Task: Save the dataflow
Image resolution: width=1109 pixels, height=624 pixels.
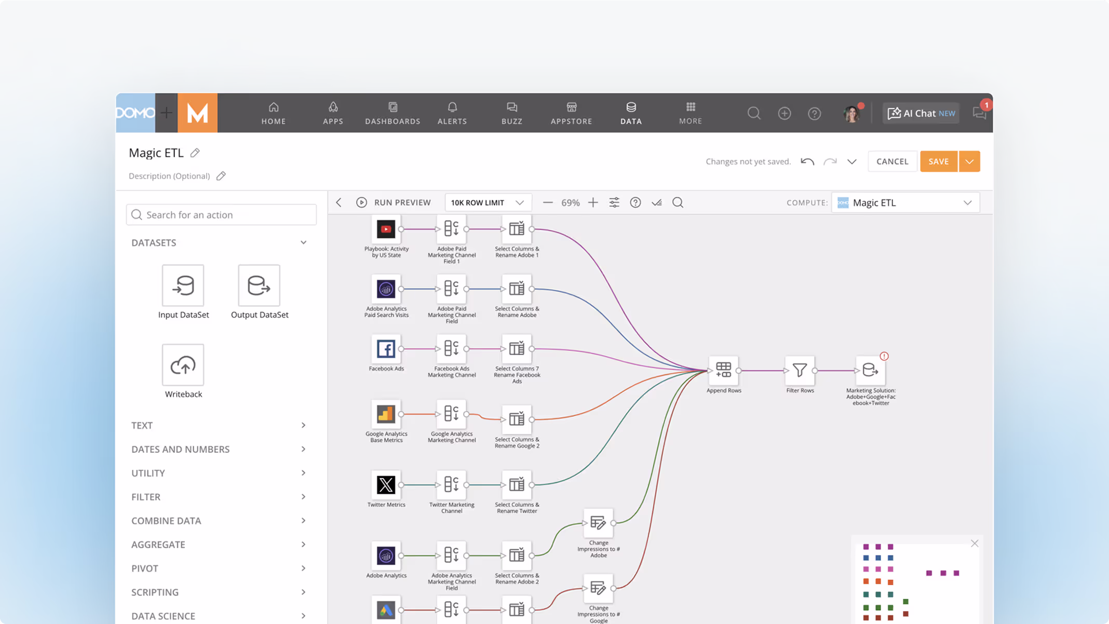Action: (x=939, y=161)
